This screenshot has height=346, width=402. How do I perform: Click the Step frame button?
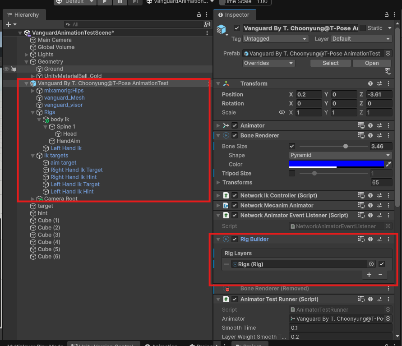[135, 2]
